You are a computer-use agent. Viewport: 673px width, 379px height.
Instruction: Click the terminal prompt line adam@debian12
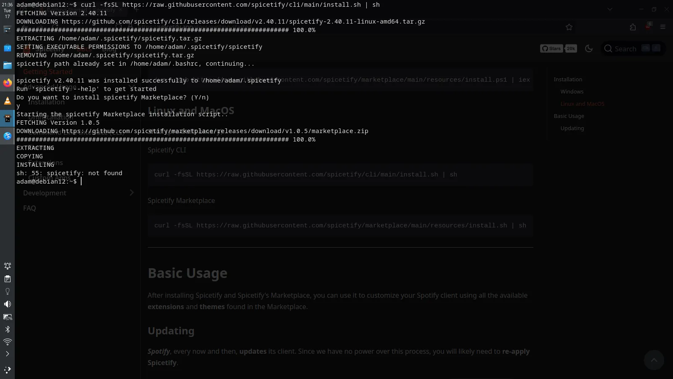(x=47, y=181)
